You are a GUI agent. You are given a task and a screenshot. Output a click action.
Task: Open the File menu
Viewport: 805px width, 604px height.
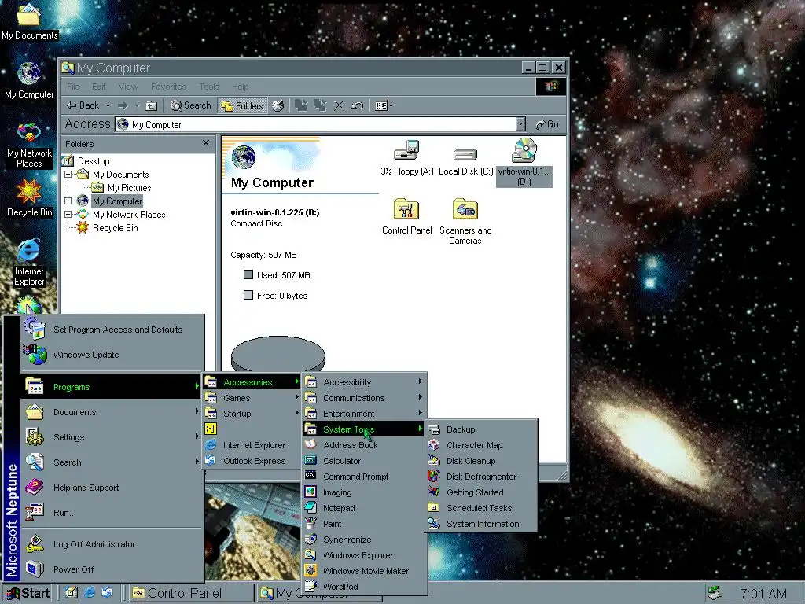(x=73, y=87)
